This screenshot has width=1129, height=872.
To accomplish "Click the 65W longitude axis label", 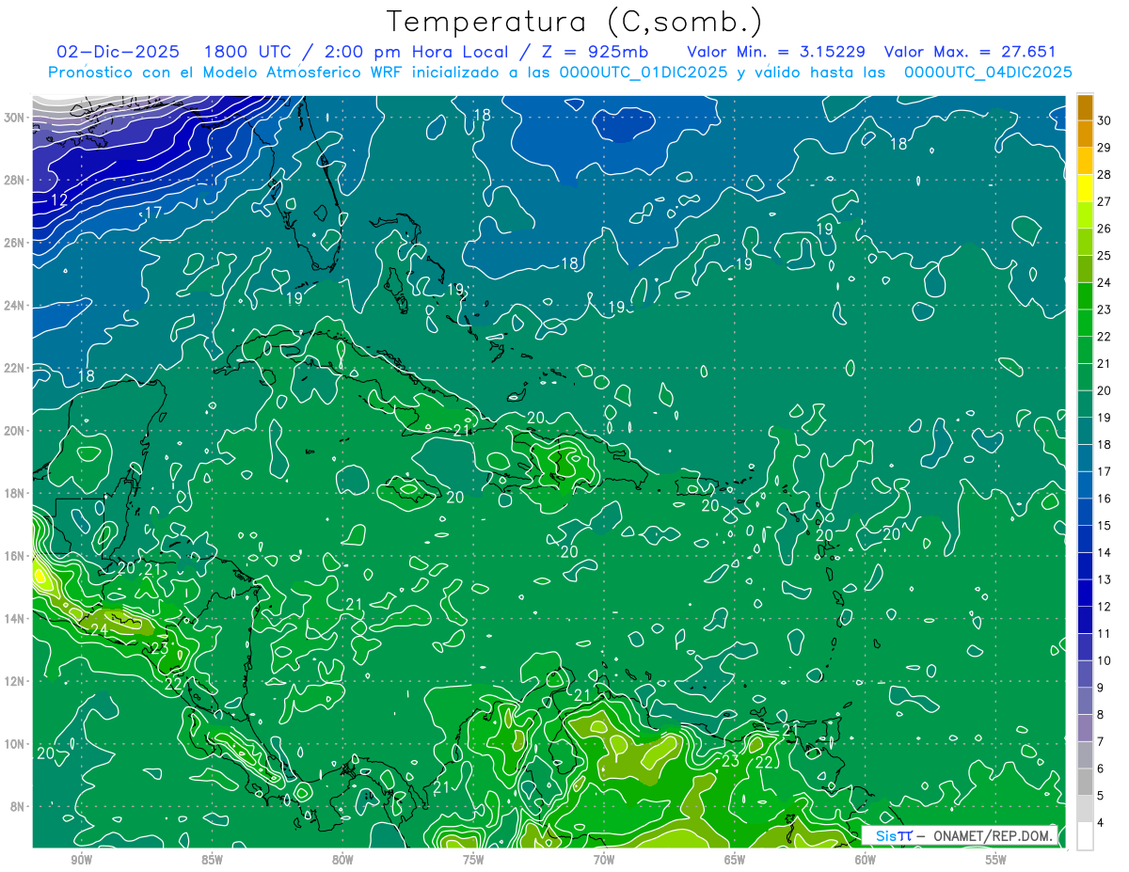I will pos(735,860).
